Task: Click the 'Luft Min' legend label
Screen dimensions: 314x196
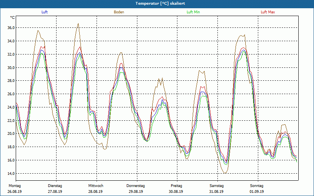Action: pyautogui.click(x=193, y=12)
